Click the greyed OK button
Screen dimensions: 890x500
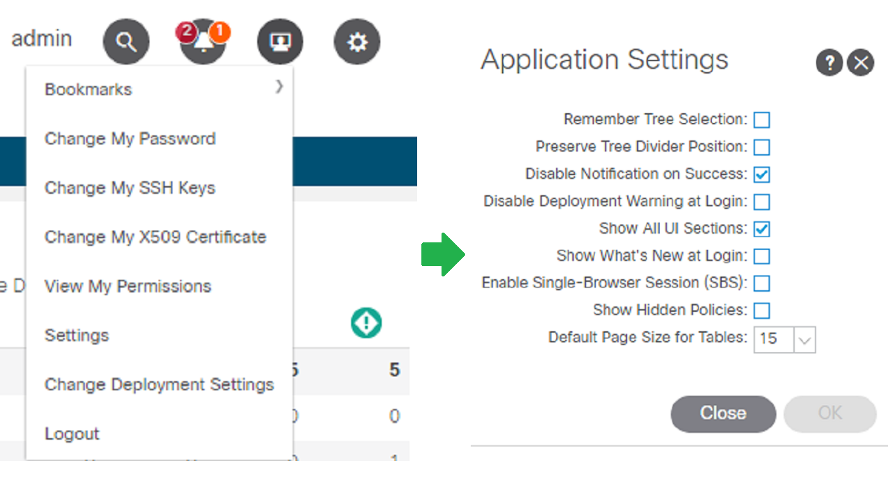click(830, 414)
